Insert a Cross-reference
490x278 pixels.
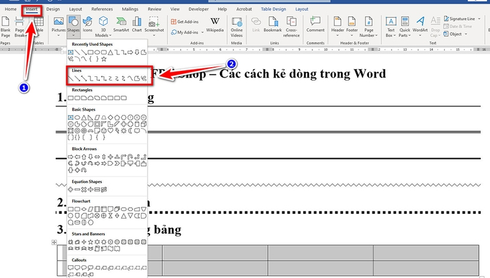coord(292,27)
